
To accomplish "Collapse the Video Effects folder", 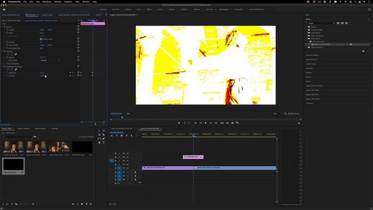I will pos(307,38).
